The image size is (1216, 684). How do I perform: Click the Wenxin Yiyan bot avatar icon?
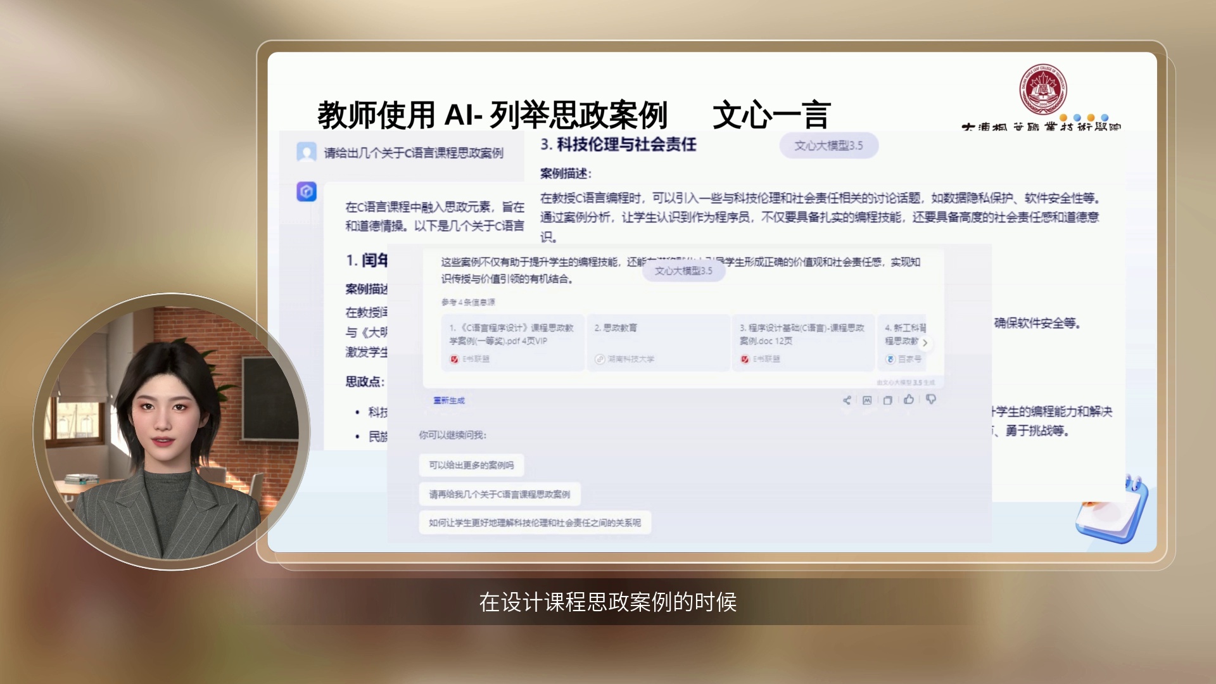point(307,191)
